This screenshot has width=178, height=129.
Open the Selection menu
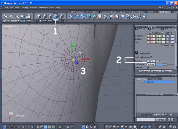tap(44, 7)
